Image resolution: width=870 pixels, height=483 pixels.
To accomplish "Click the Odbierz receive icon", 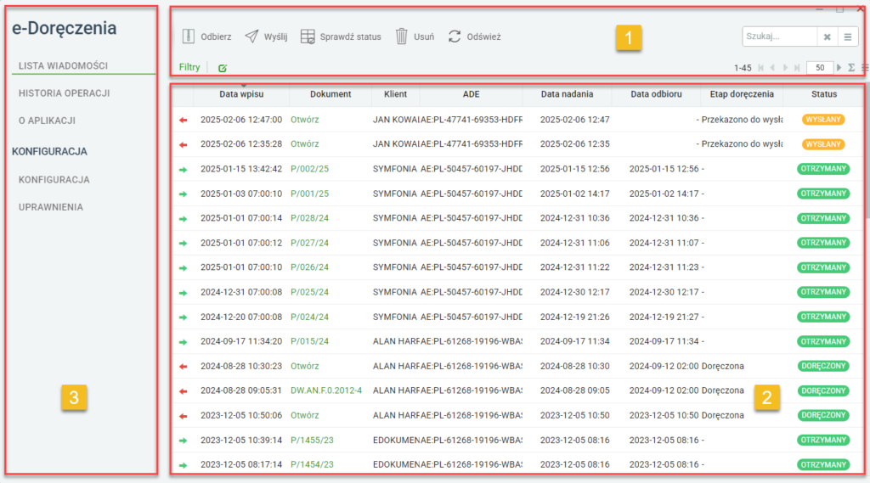I will click(x=188, y=37).
